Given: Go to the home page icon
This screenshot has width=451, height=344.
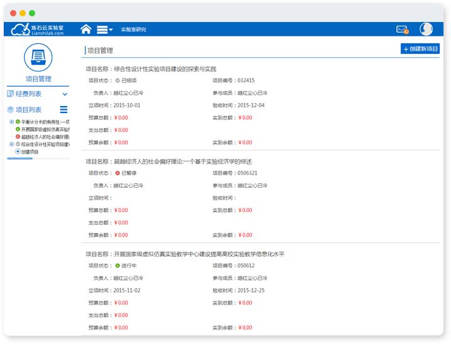Looking at the screenshot, I should [86, 29].
